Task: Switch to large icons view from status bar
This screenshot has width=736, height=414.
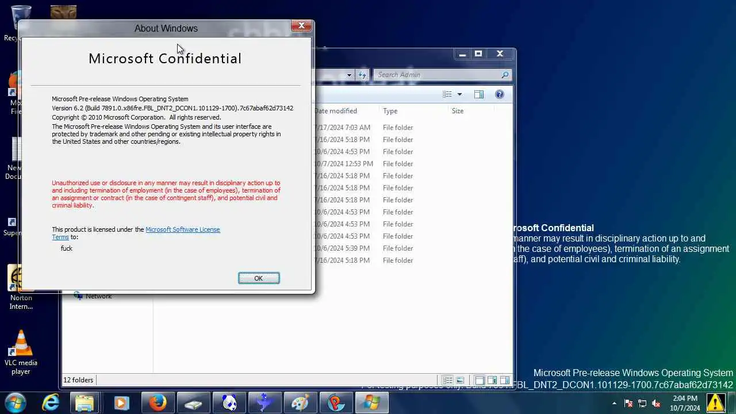Action: click(460, 381)
